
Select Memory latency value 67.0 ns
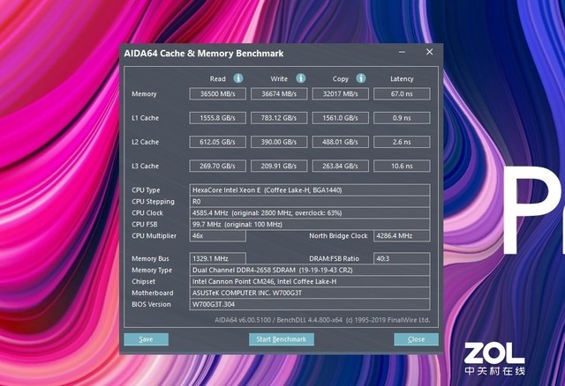(402, 94)
